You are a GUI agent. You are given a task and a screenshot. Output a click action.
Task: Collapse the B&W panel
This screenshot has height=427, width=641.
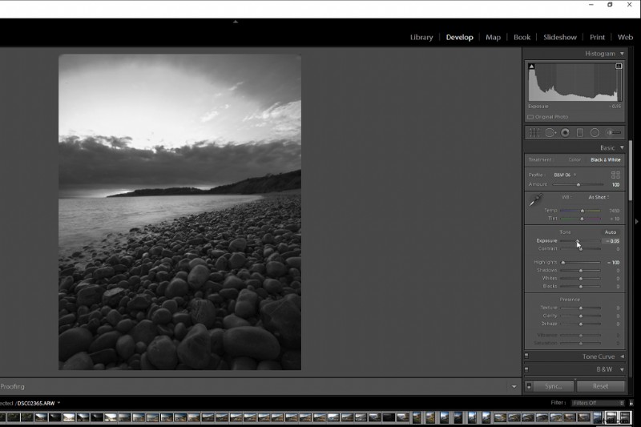click(623, 369)
